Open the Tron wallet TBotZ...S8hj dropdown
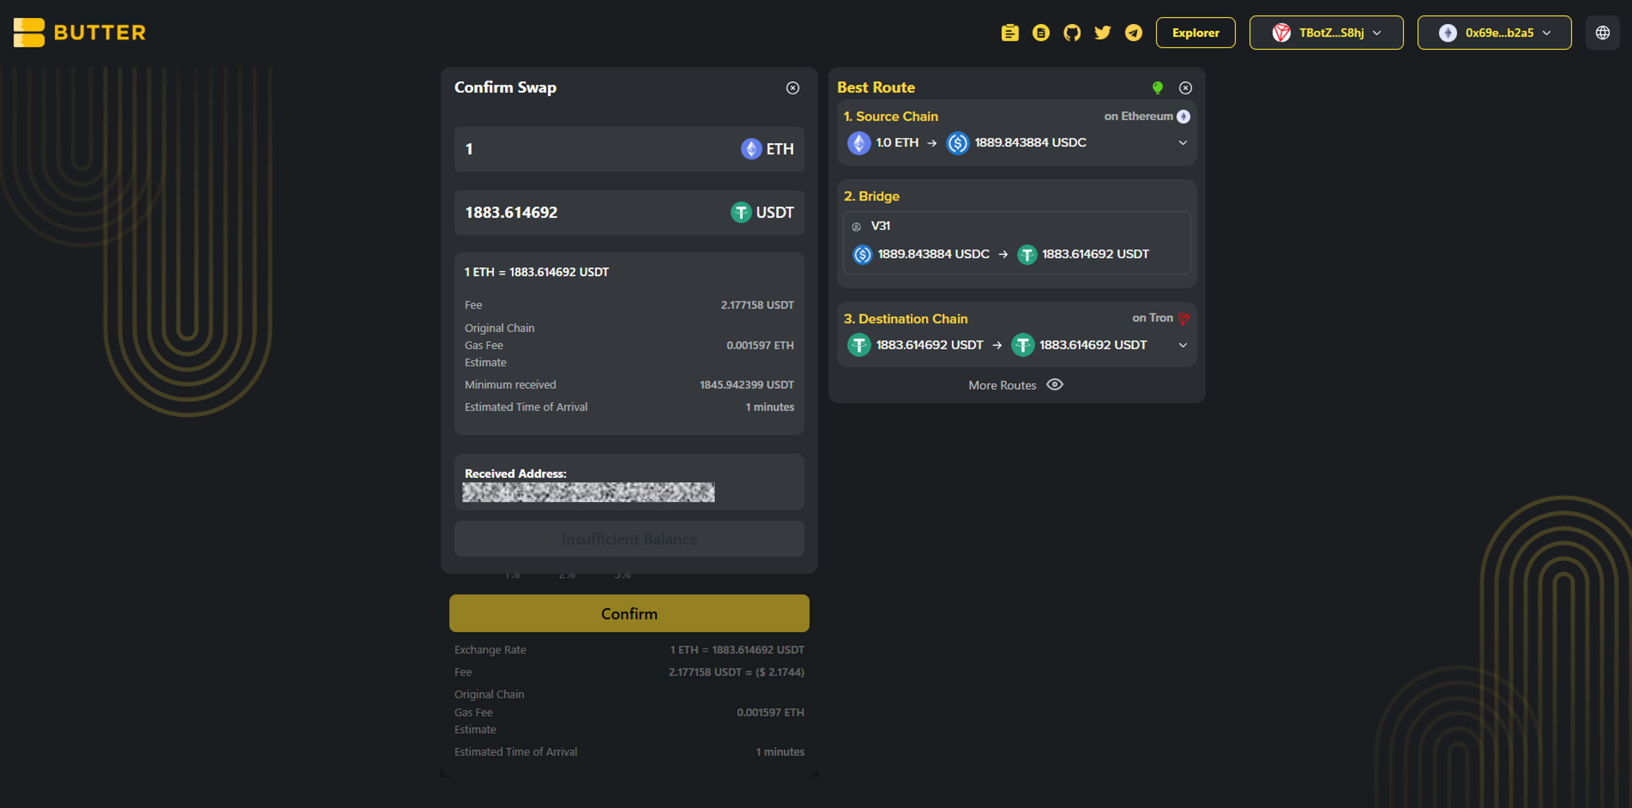1632x808 pixels. (1326, 32)
